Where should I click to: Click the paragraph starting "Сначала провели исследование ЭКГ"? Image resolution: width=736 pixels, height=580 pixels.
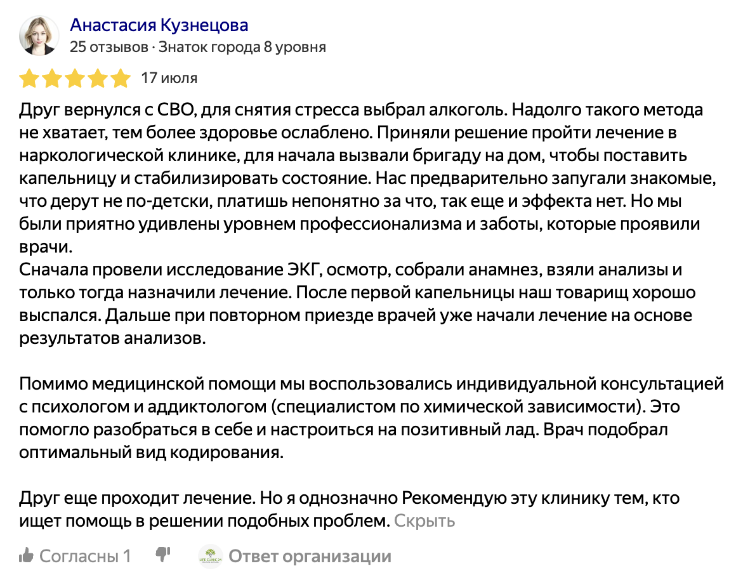tap(355, 305)
